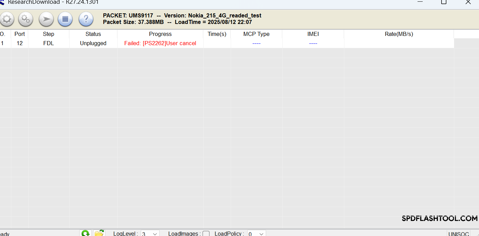Maximize the ResearchDownload window
Viewport: 479px width, 236px height.
(x=444, y=2)
